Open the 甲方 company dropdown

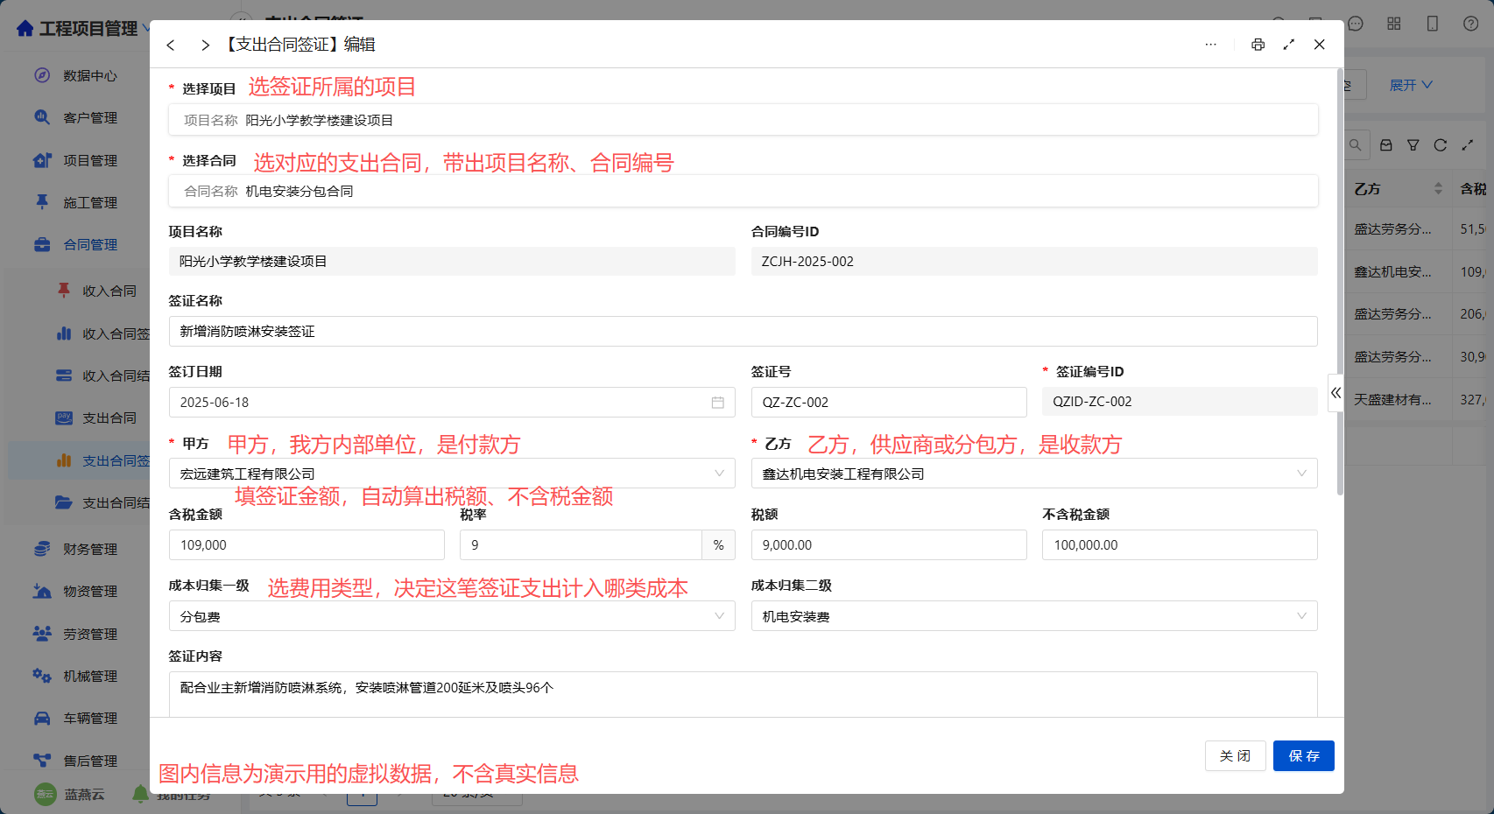(x=452, y=474)
